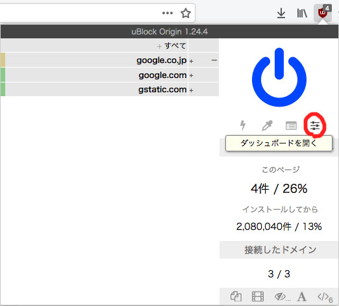This screenshot has height=306, width=339.
Task: Toggle JavaScript blocking code icon
Action: click(x=325, y=297)
